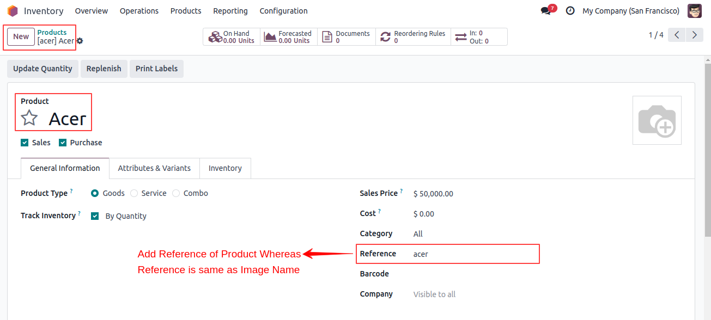Open the Inventory app cube icon

click(11, 10)
